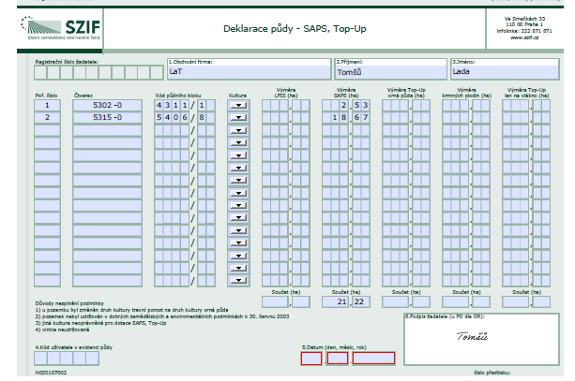The height and width of the screenshot is (381, 575).
Task: Select Čtverec cell 5315 -0
Action: (x=107, y=118)
